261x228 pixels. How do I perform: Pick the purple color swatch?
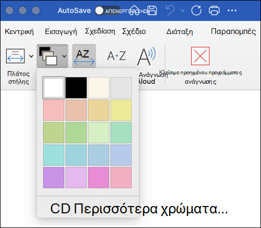54,178
